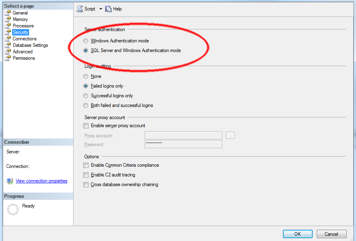This screenshot has height=241, width=356.
Task: Toggle Cross database ownership chaining
Action: (x=86, y=184)
